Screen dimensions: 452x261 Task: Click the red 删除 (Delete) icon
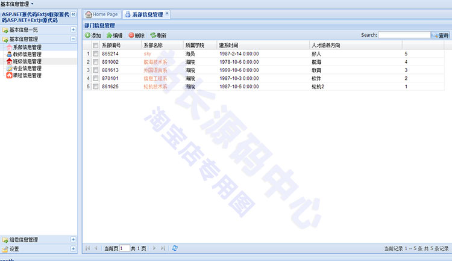(131, 35)
